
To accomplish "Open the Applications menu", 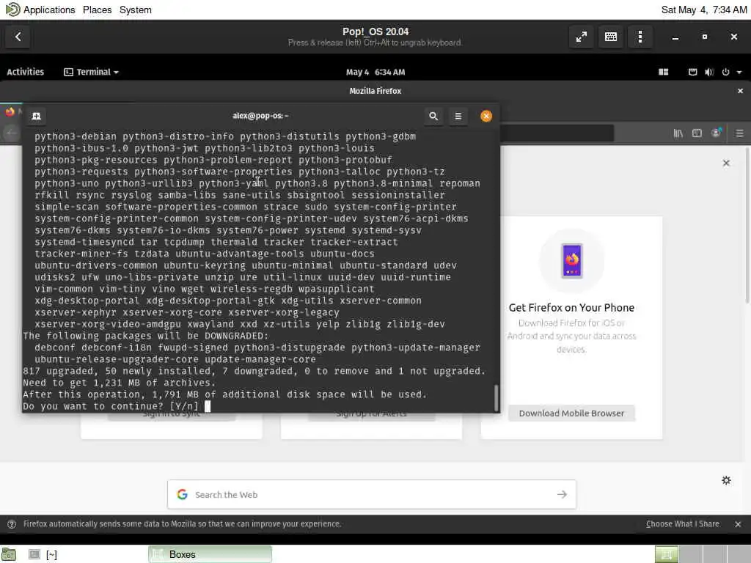I will click(49, 10).
